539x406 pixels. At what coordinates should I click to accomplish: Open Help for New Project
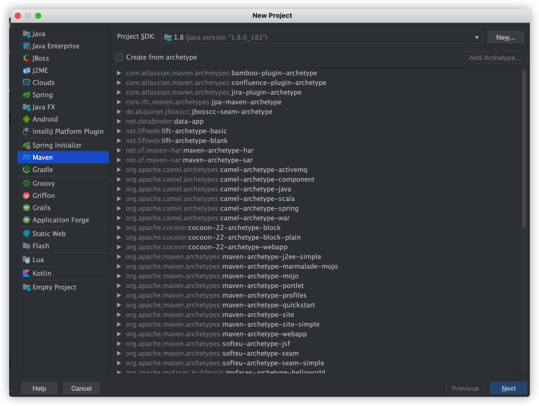tap(39, 388)
